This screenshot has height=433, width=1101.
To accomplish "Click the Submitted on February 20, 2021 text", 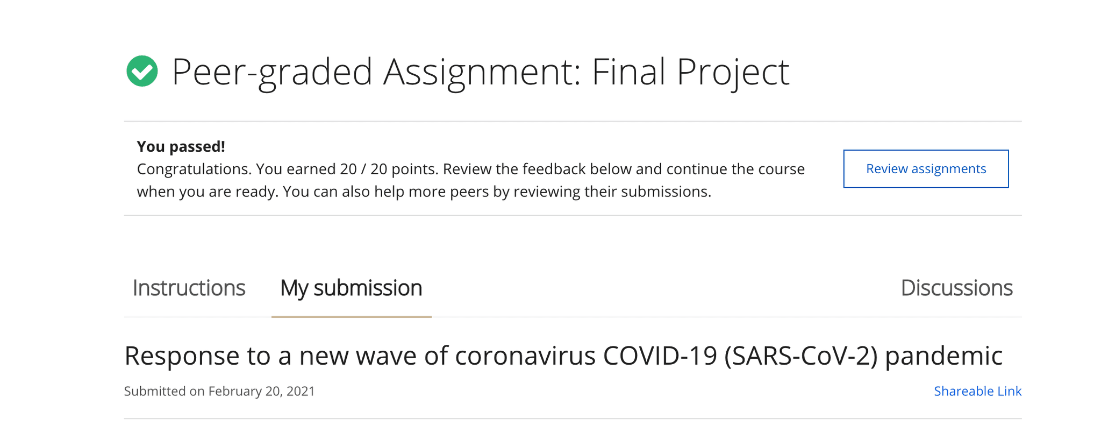I will pos(219,391).
